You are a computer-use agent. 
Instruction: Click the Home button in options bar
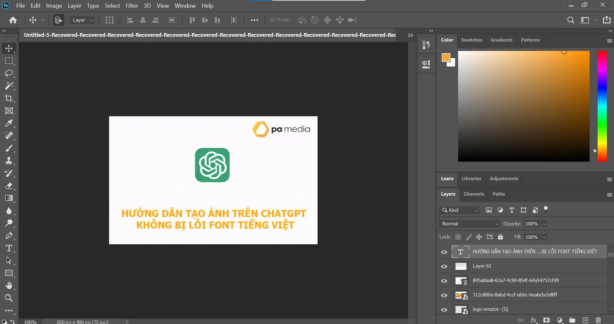tap(13, 20)
